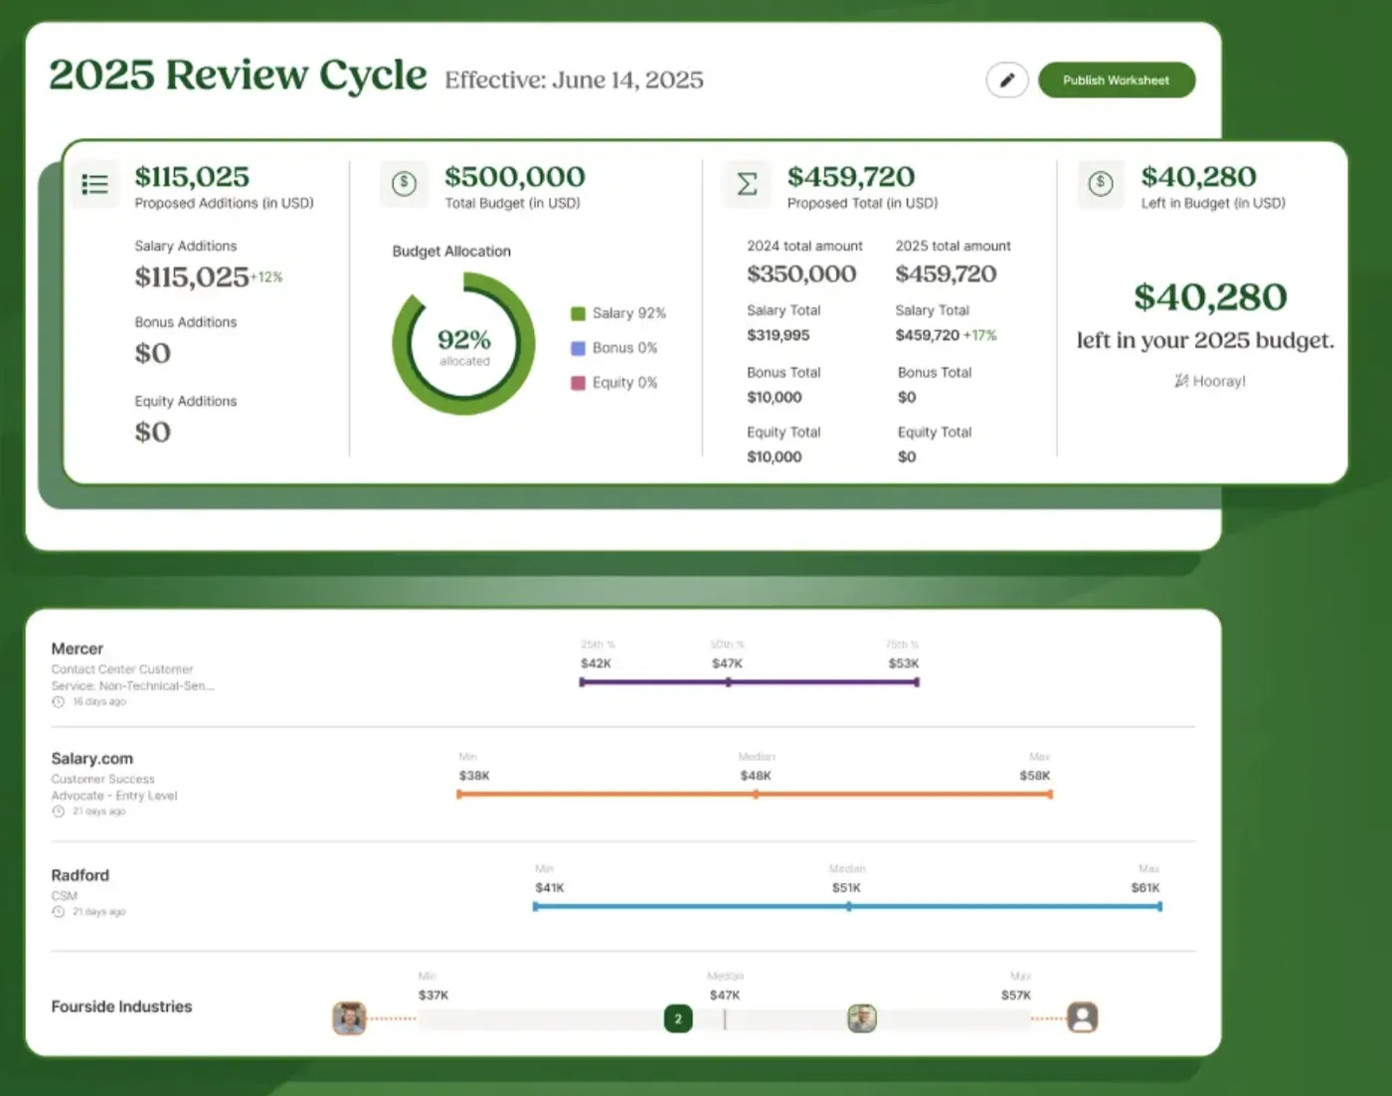Viewport: 1392px width, 1096px height.
Task: Click the $350,000 2024 total amount
Action: (801, 274)
